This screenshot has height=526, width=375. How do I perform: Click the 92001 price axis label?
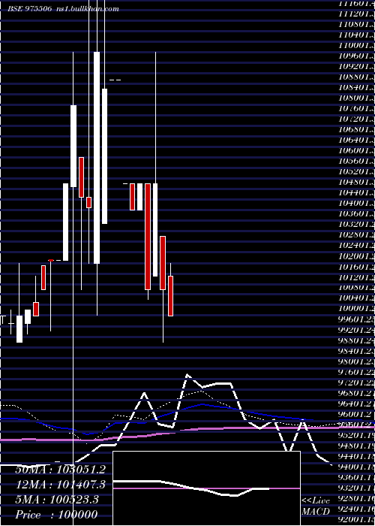(356, 519)
